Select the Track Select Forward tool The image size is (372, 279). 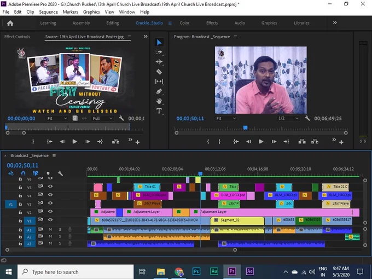pyautogui.click(x=159, y=52)
